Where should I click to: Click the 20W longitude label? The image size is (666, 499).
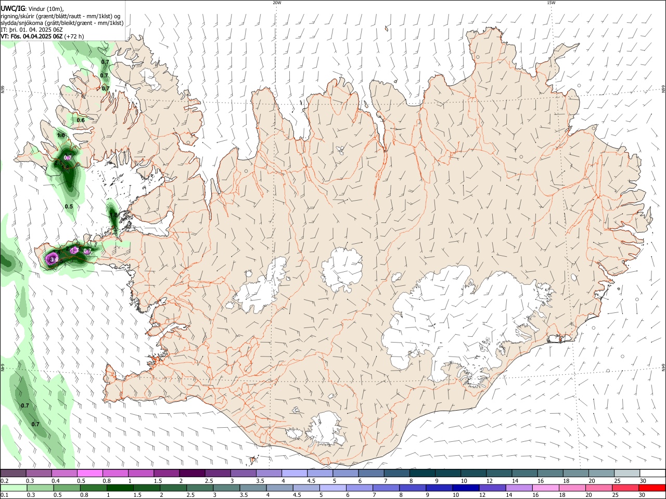coord(277,3)
